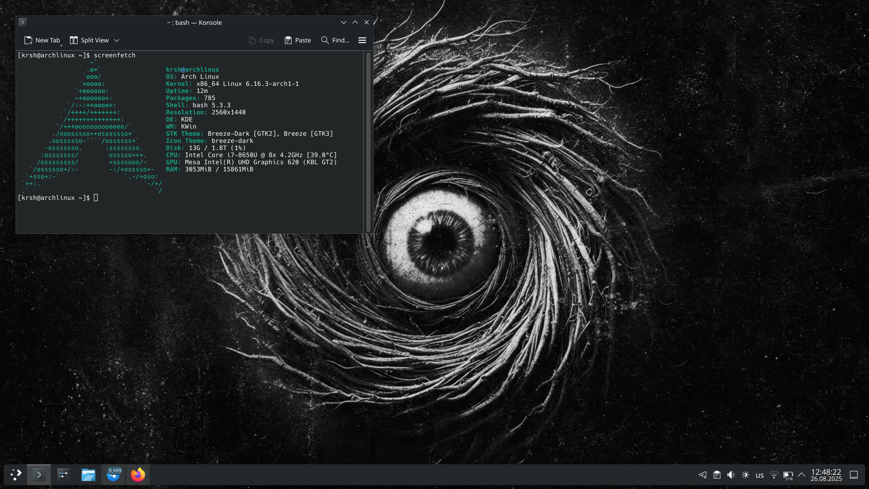Select the Konsole task in the taskbar

pyautogui.click(x=39, y=474)
